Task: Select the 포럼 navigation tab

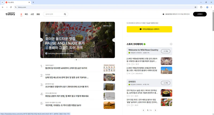Action: click(x=38, y=14)
